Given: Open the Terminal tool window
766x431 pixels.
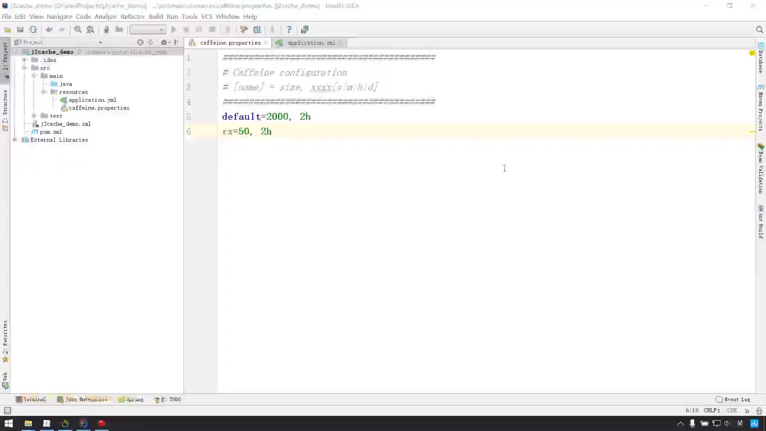Looking at the screenshot, I should click(31, 399).
